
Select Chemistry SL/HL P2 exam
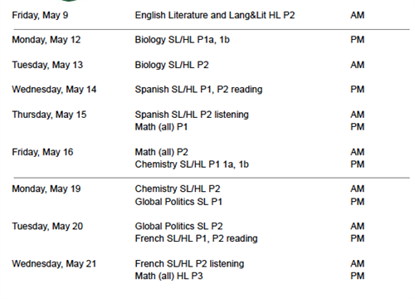[x=178, y=189]
